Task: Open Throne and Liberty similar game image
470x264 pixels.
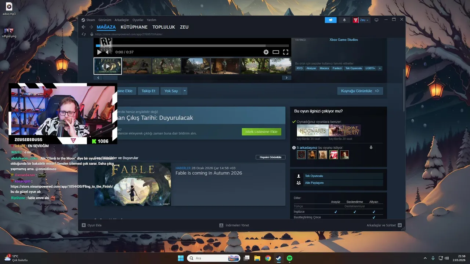Action: 345,131
